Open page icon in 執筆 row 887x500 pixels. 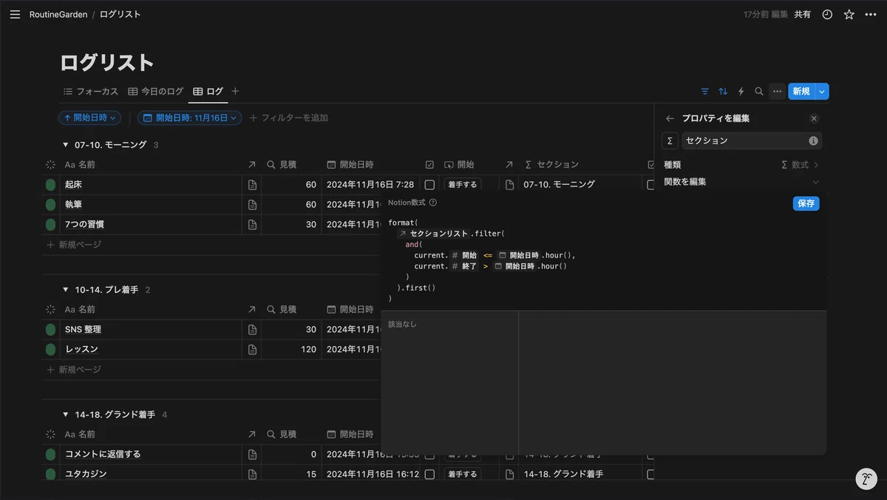coord(252,204)
